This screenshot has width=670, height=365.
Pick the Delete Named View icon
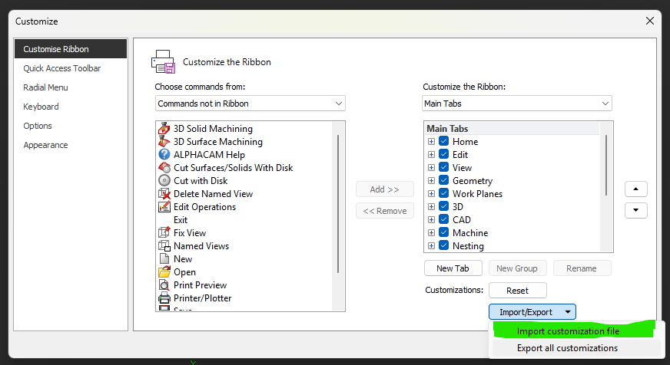[x=164, y=194]
